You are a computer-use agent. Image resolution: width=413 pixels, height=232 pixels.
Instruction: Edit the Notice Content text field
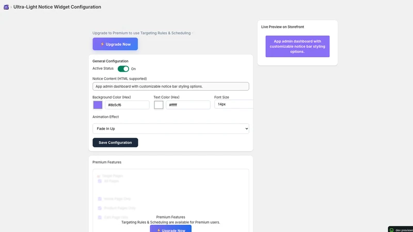(171, 86)
